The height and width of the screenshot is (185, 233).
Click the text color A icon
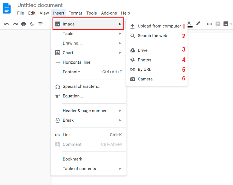(x=189, y=24)
